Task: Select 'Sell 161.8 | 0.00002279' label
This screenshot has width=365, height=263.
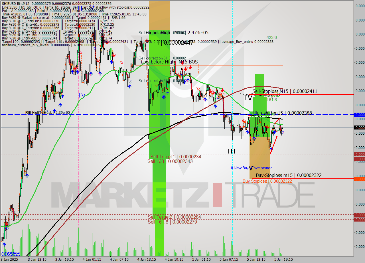Action: point(172,222)
